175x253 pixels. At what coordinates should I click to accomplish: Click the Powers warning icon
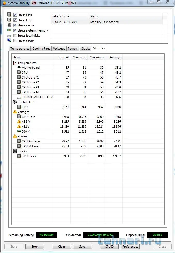point(15,136)
